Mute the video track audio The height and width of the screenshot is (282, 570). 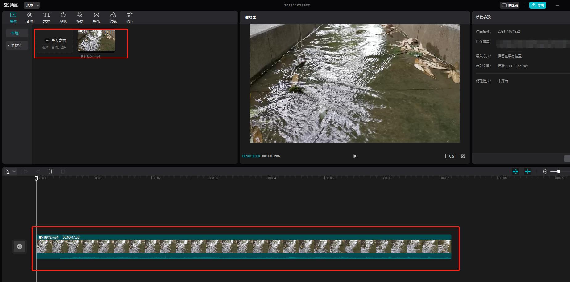(x=19, y=247)
